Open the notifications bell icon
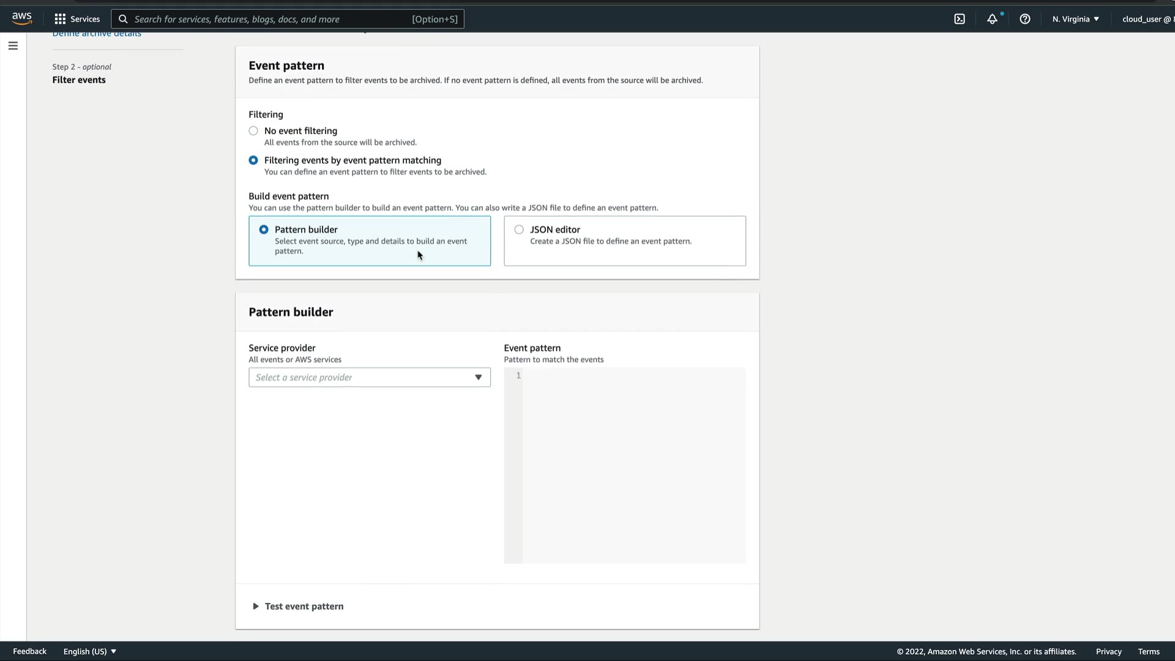 tap(991, 19)
